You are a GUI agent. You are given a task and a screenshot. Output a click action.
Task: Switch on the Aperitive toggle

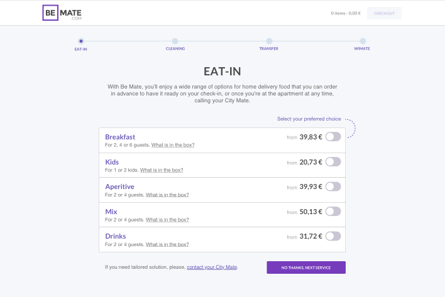click(333, 186)
